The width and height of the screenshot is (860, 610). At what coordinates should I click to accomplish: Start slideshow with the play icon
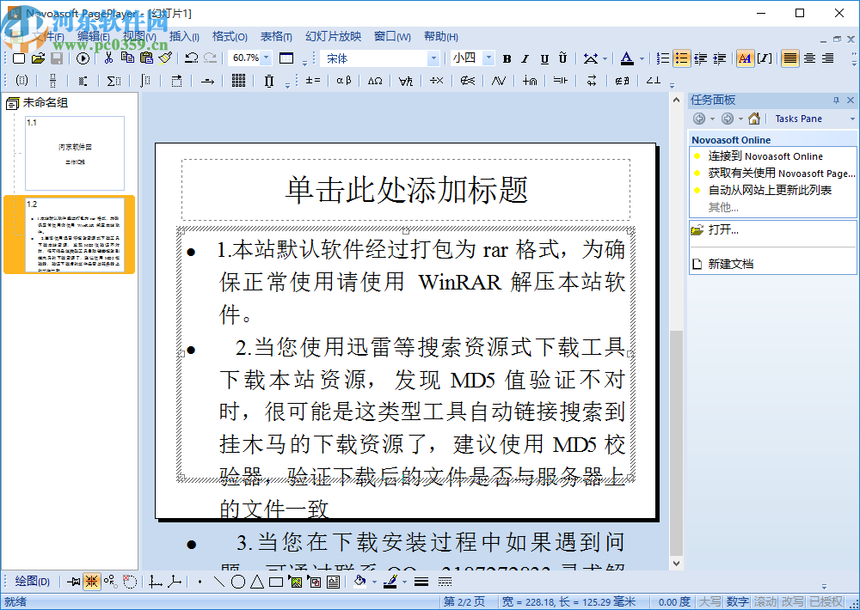(x=81, y=58)
